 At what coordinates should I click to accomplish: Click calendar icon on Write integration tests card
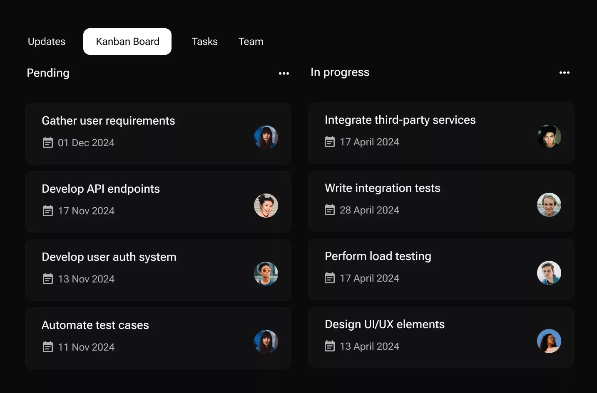(330, 210)
